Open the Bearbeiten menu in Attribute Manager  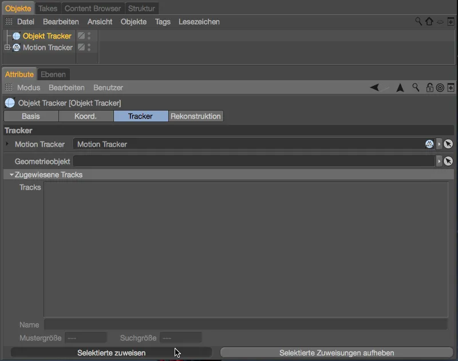tap(66, 88)
